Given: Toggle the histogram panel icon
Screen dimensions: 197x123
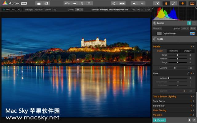Looking at the screenshot, I should click(x=192, y=3).
